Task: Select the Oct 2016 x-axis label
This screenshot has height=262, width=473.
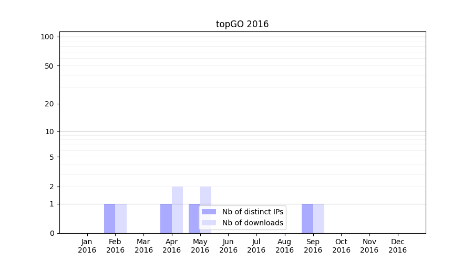Action: 341,246
